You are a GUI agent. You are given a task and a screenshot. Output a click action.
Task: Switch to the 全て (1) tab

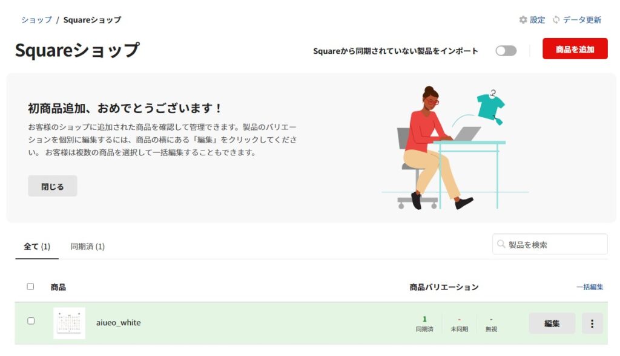point(37,247)
